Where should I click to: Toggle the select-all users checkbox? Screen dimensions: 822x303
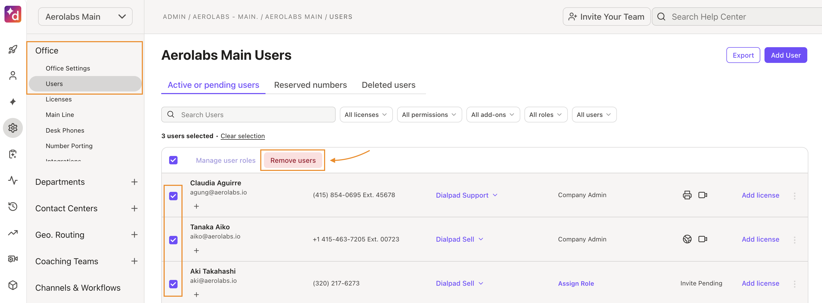click(x=173, y=160)
